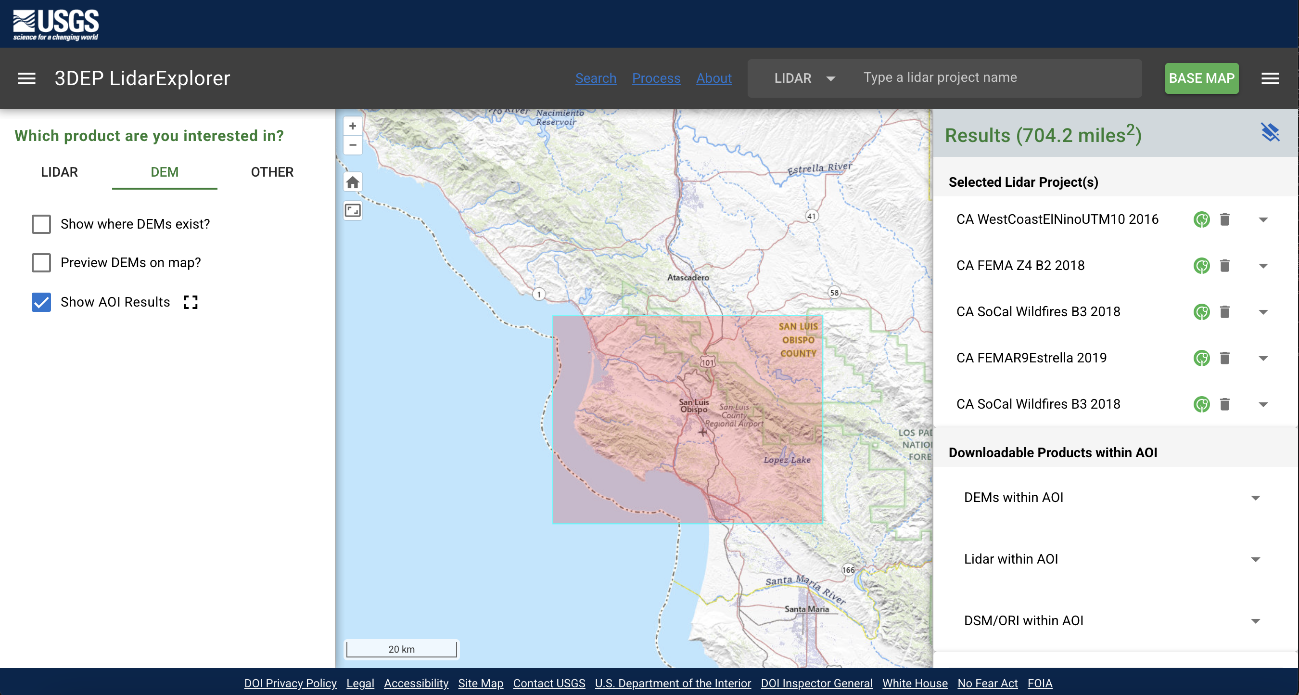Zoom in on the map

pyautogui.click(x=352, y=126)
